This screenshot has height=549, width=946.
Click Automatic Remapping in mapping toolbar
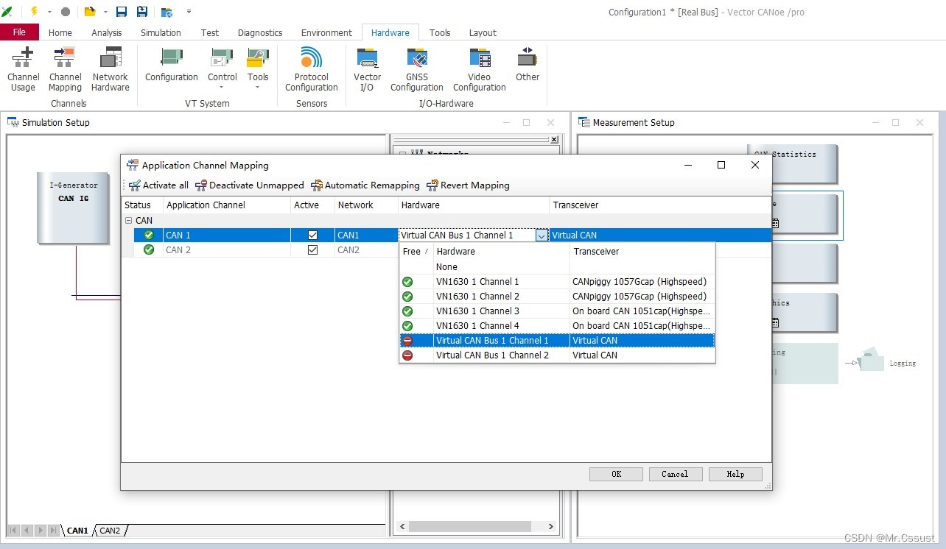point(365,185)
